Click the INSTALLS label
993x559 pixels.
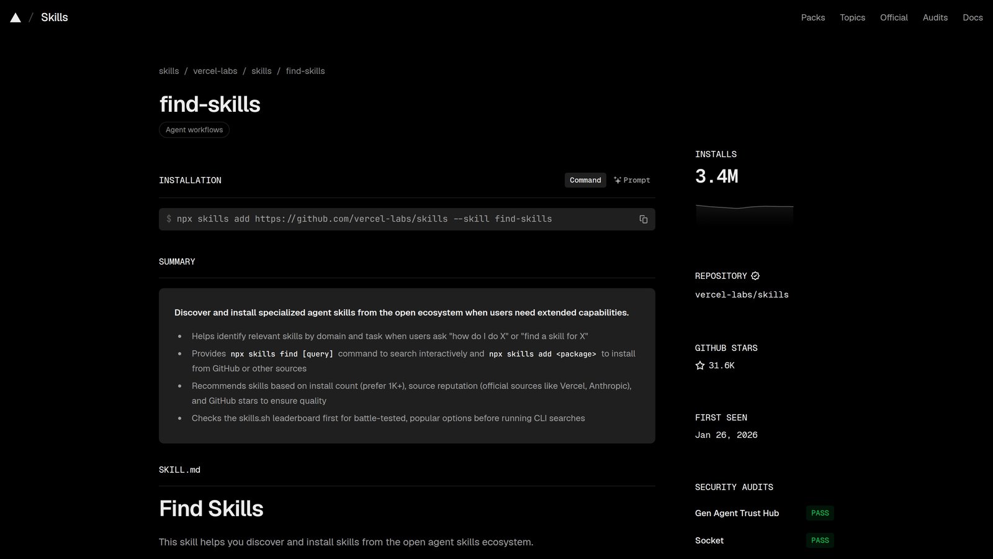pos(716,154)
